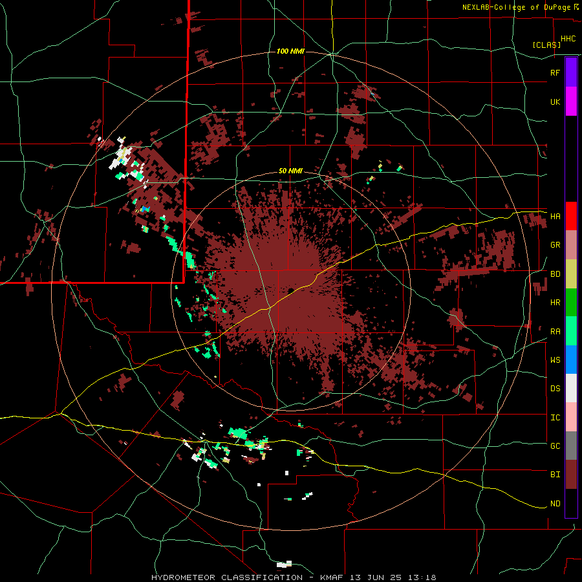Click the DS legend label

pyautogui.click(x=555, y=389)
